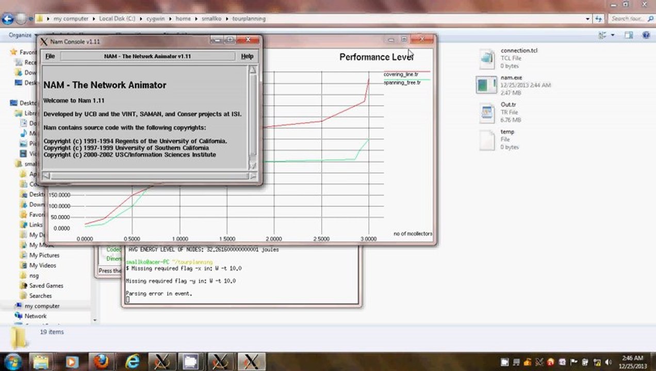Open Windows Media Player from the taskbar

coord(72,361)
